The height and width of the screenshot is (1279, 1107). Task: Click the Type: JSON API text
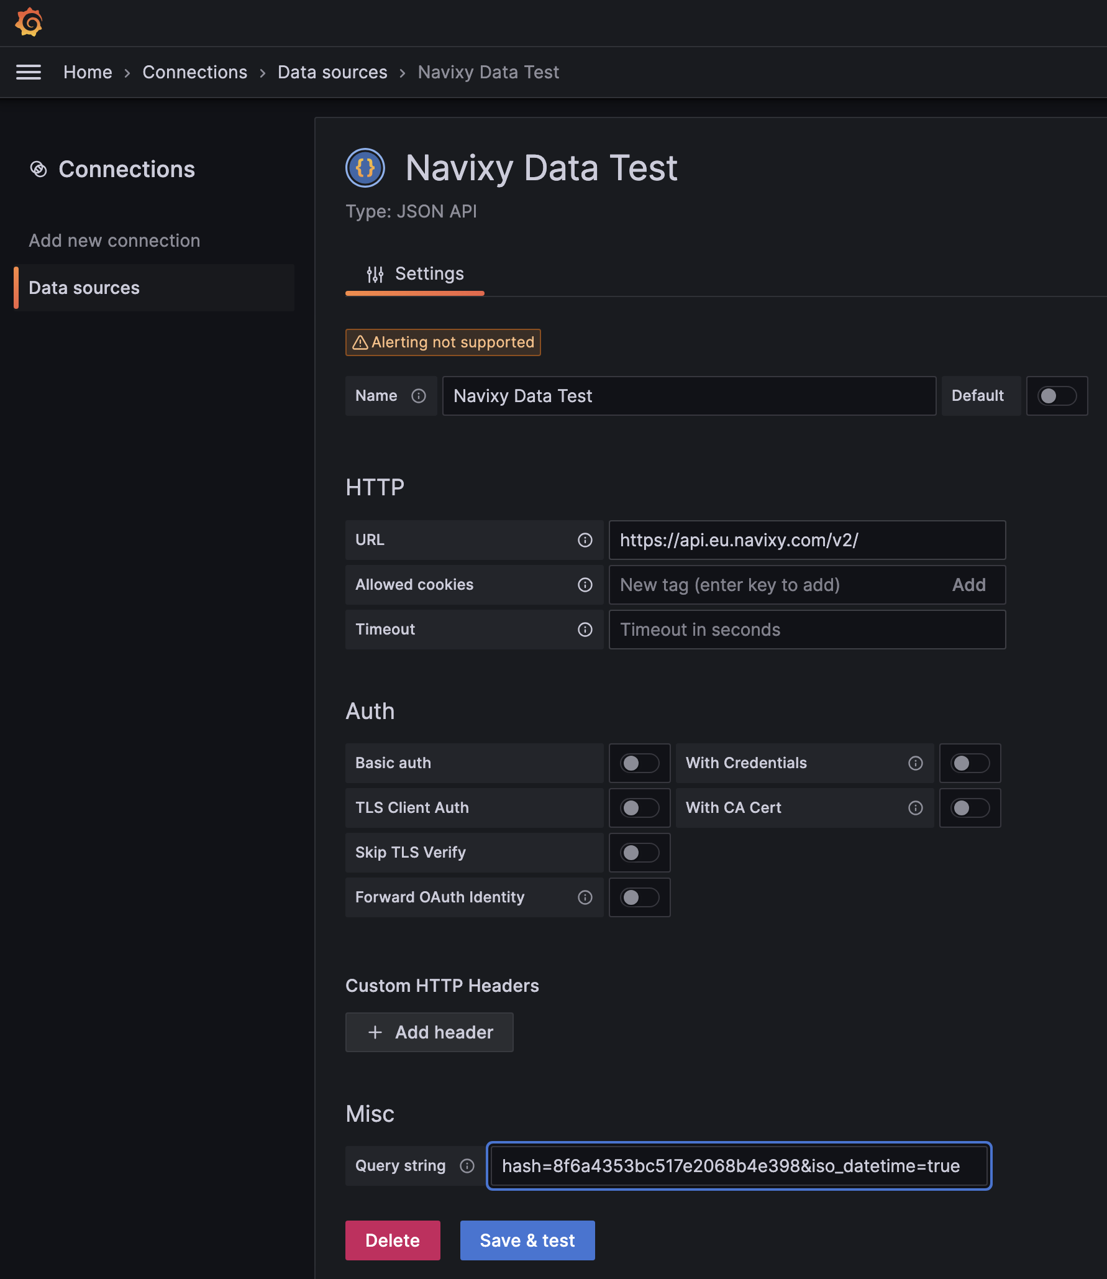(x=411, y=211)
